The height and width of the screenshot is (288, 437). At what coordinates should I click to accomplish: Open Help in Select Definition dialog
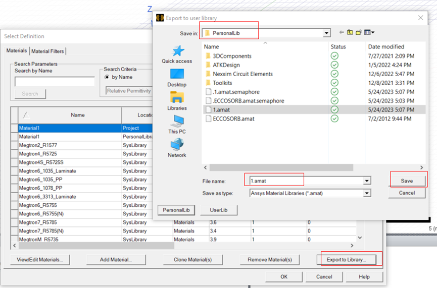(364, 277)
